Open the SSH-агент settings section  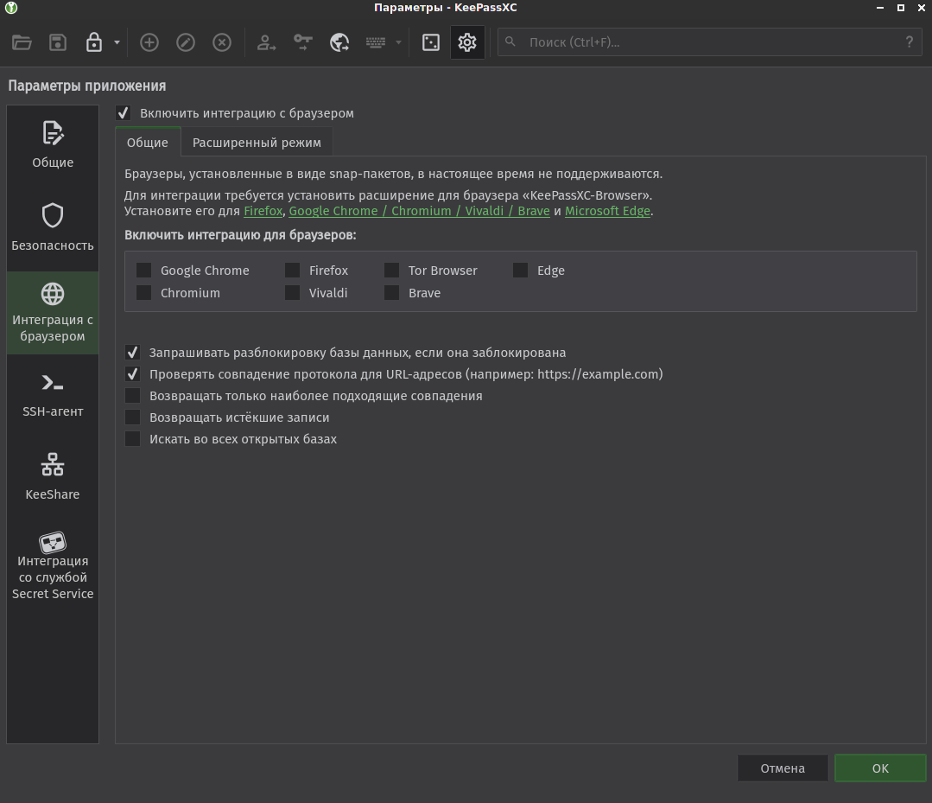pyautogui.click(x=52, y=393)
